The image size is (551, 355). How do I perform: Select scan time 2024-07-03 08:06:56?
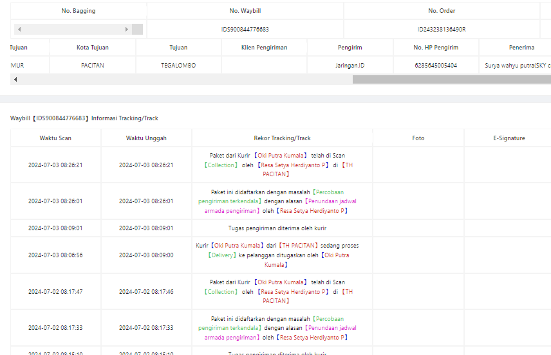point(55,255)
